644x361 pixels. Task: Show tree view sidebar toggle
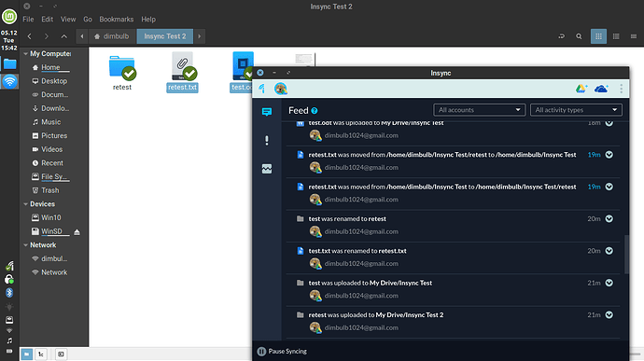pyautogui.click(x=41, y=354)
